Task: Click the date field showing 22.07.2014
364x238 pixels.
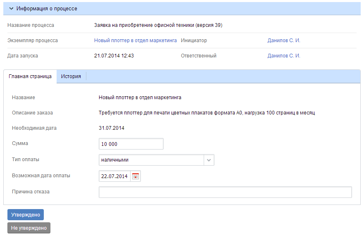Action: pos(114,176)
